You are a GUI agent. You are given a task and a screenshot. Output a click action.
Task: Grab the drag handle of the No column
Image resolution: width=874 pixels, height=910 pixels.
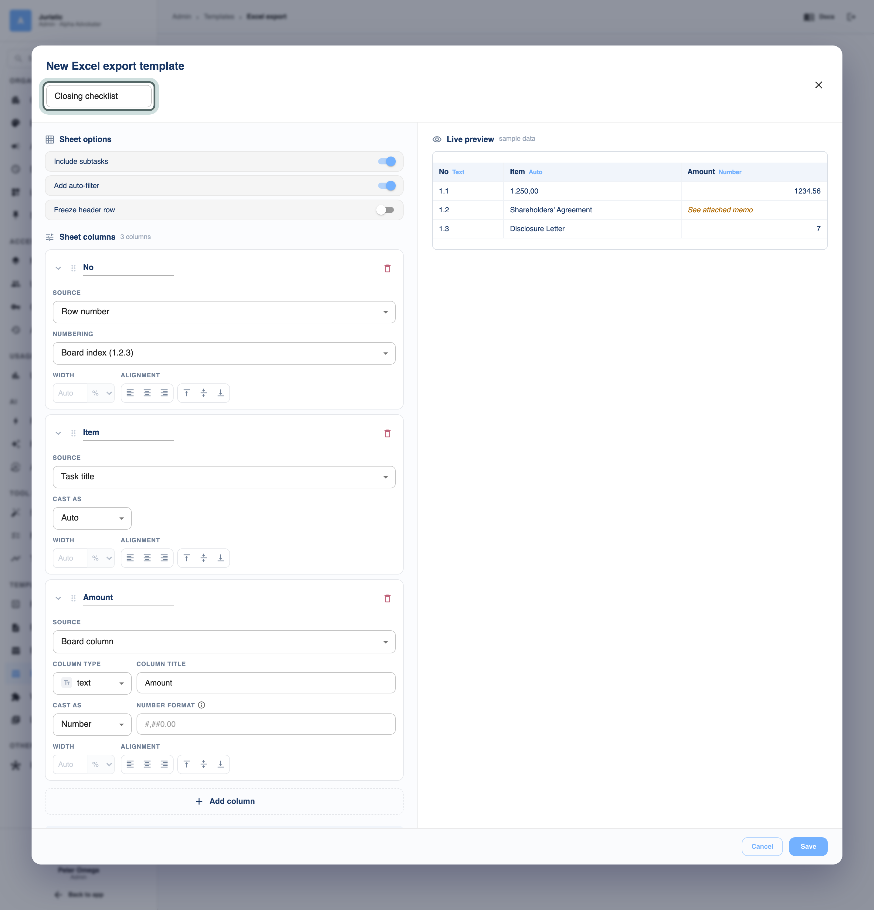coord(73,268)
